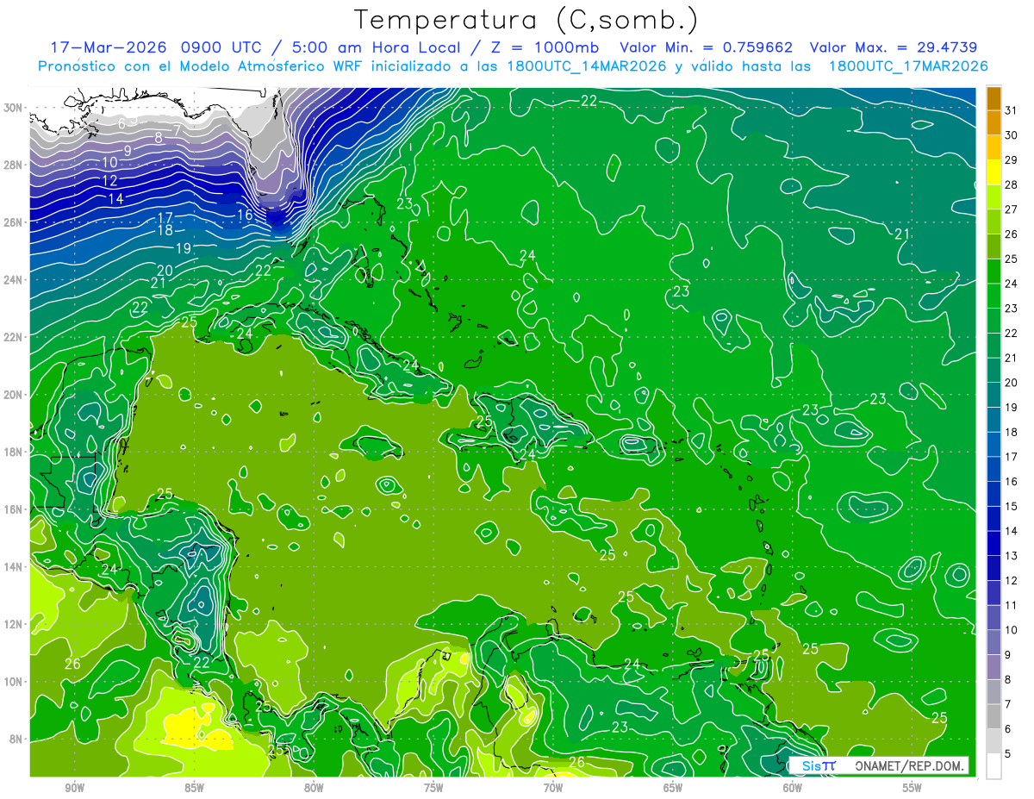Click the color scale label 30

coord(1012,134)
